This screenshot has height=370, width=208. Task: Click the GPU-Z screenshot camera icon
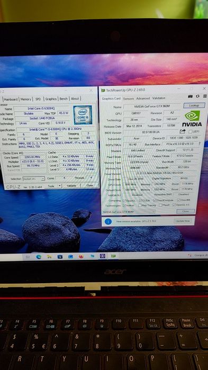pos(191,96)
